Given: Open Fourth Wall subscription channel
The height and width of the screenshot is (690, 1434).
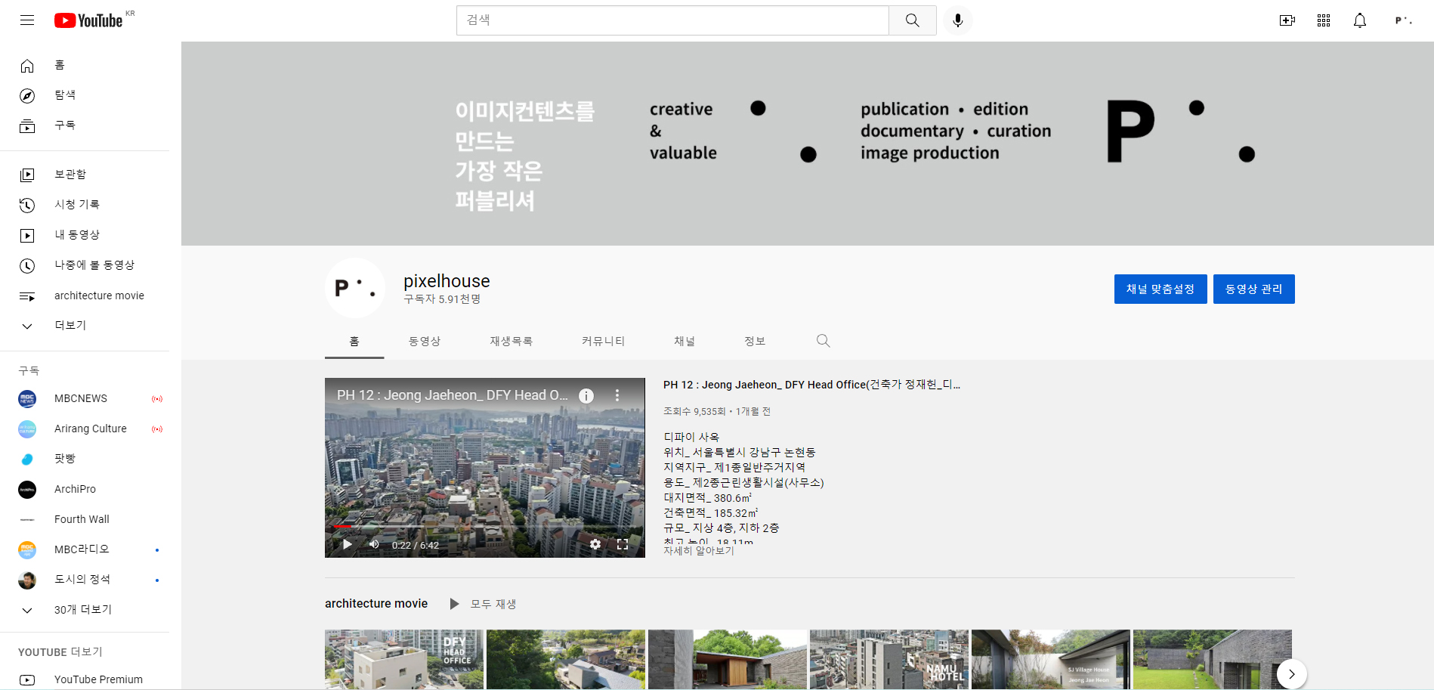Looking at the screenshot, I should (85, 519).
